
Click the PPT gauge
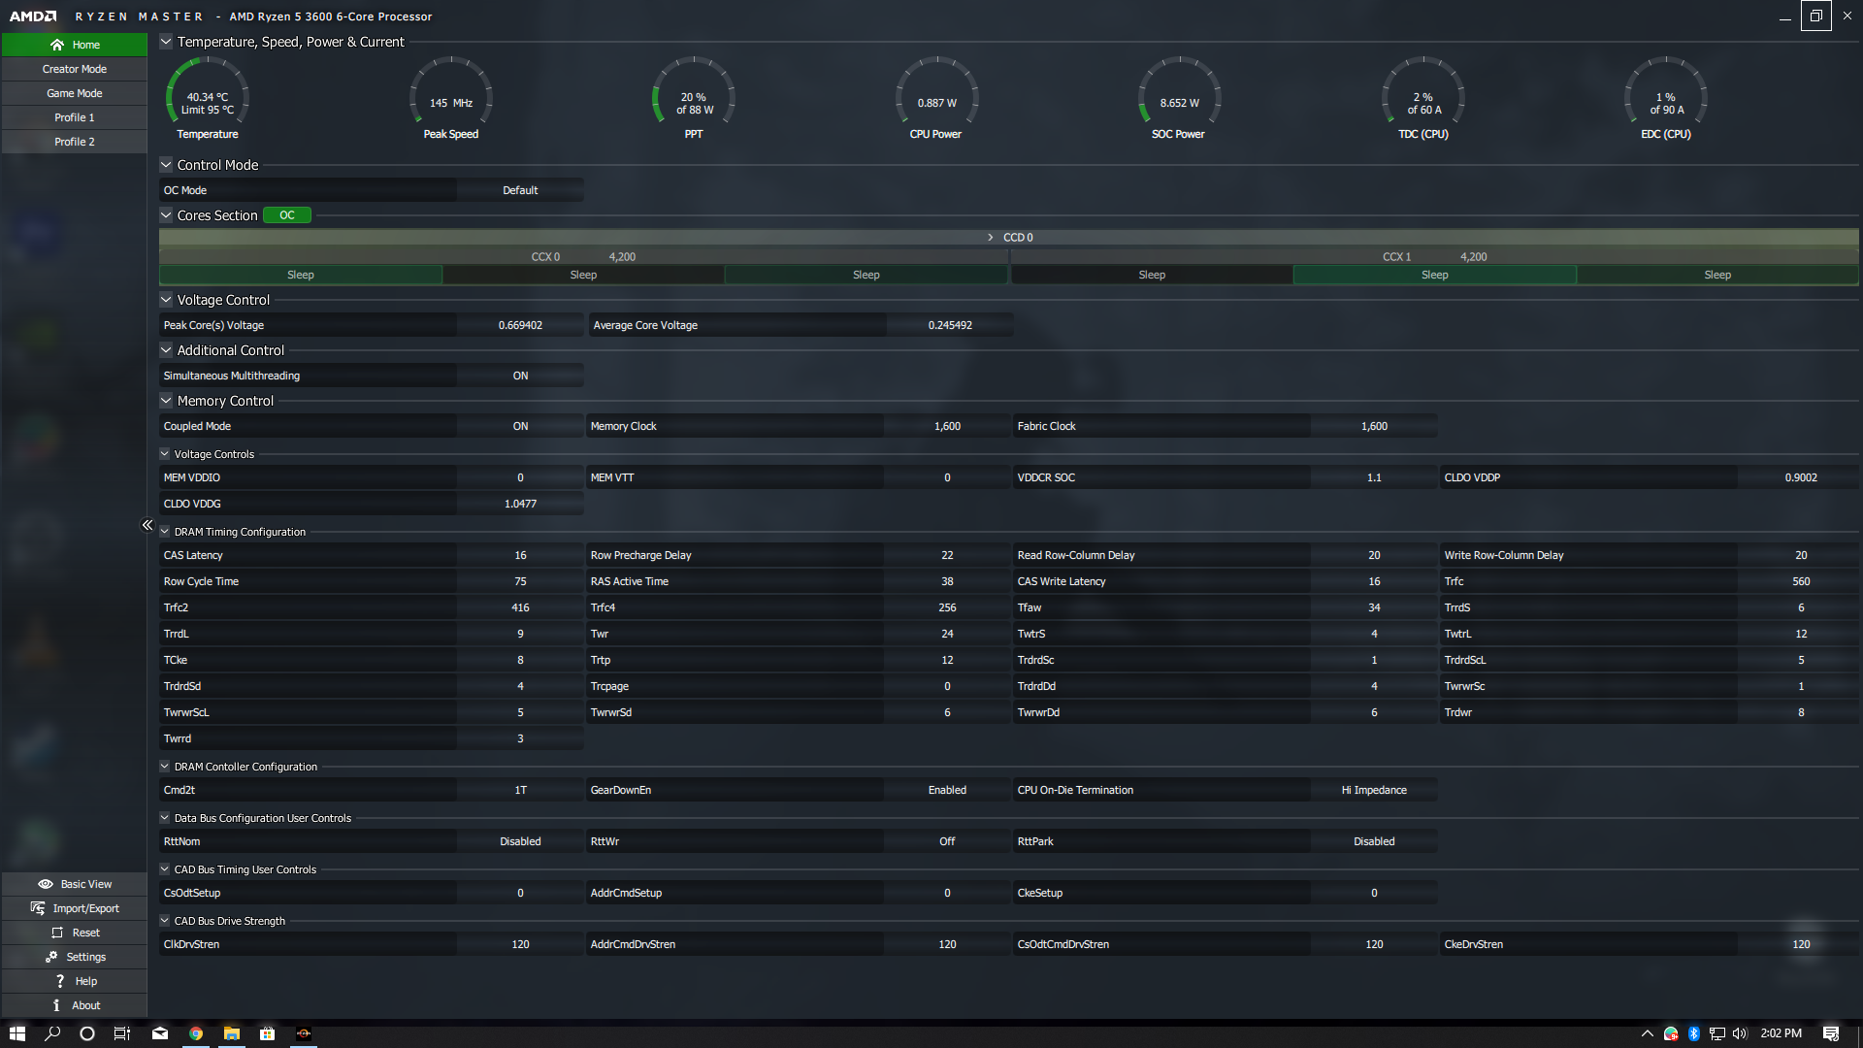click(694, 98)
